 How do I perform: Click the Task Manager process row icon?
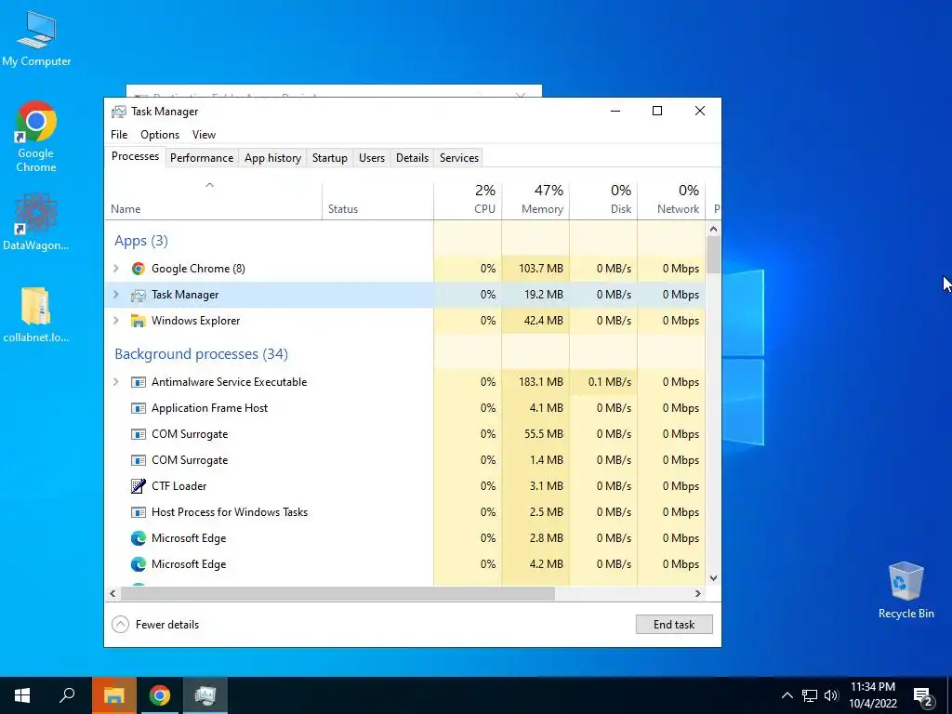[x=139, y=295]
